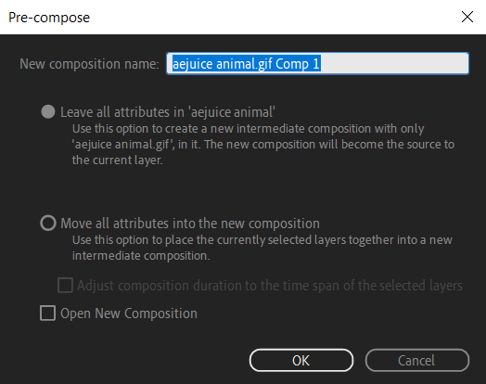The height and width of the screenshot is (384, 486).
Task: Close the Pre-compose dialog with the X
Action: [x=467, y=17]
